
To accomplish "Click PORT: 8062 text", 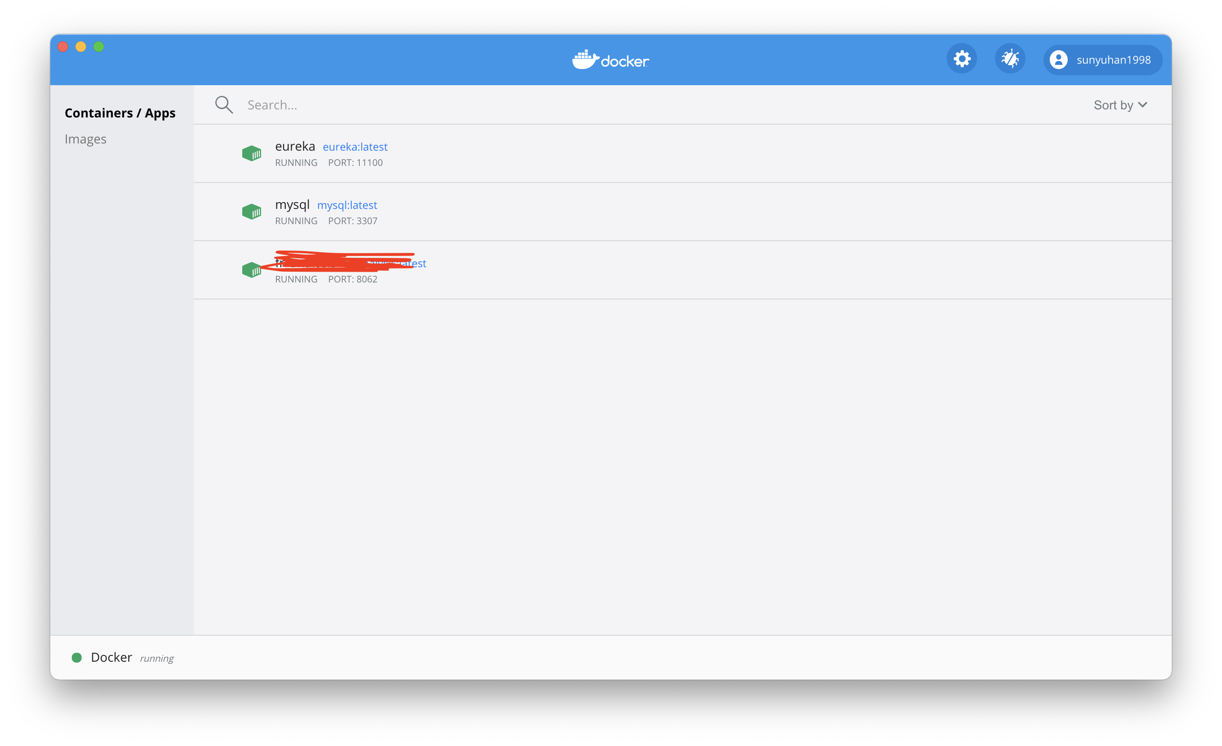I will click(353, 279).
